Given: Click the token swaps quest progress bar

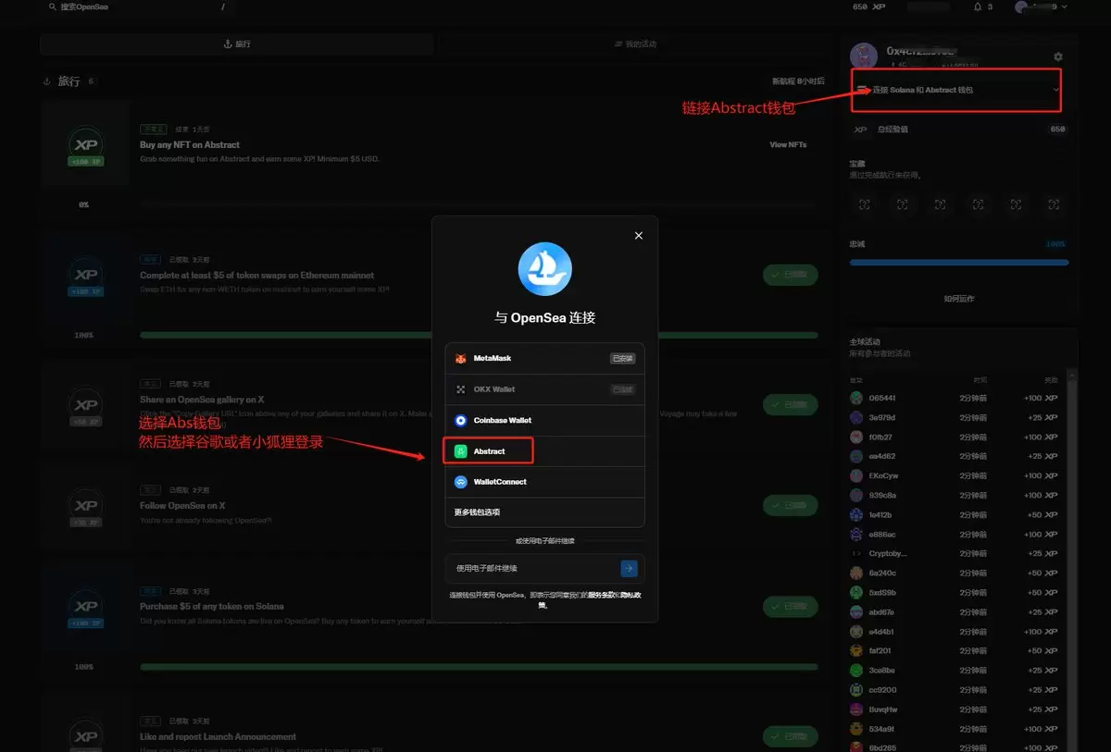Looking at the screenshot, I should click(479, 335).
